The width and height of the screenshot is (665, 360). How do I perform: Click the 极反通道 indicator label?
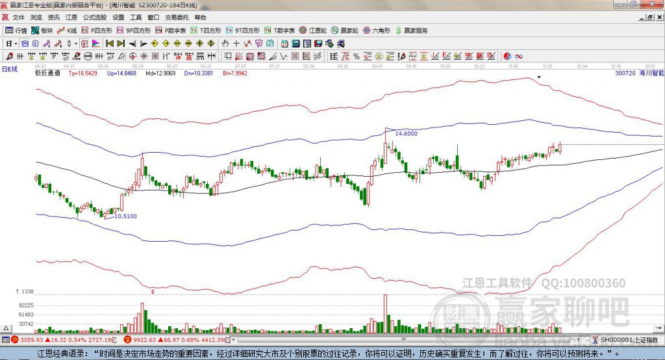47,73
